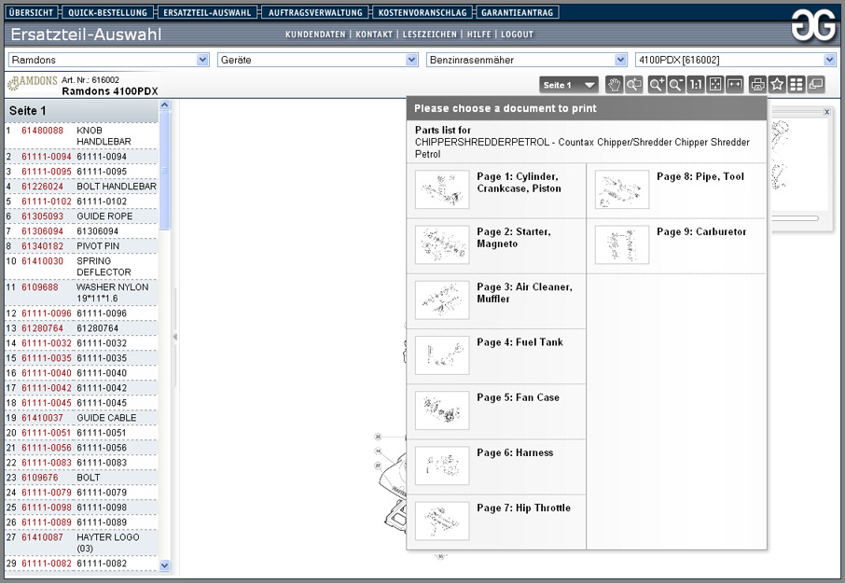The height and width of the screenshot is (583, 845).
Task: Click the Logout link
Action: point(517,35)
